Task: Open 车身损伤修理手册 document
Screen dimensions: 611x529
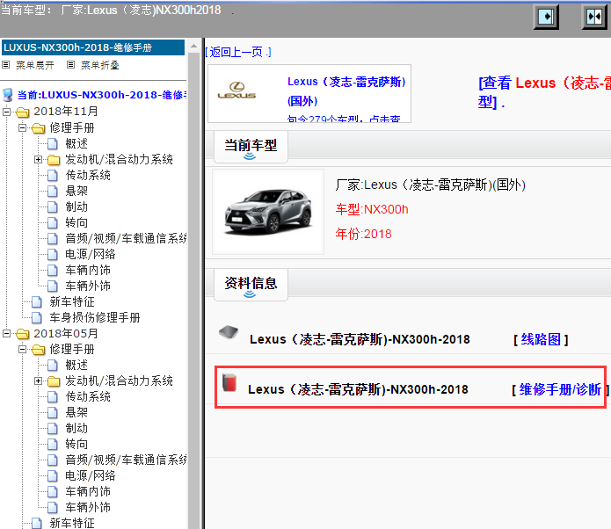Action: pos(95,317)
